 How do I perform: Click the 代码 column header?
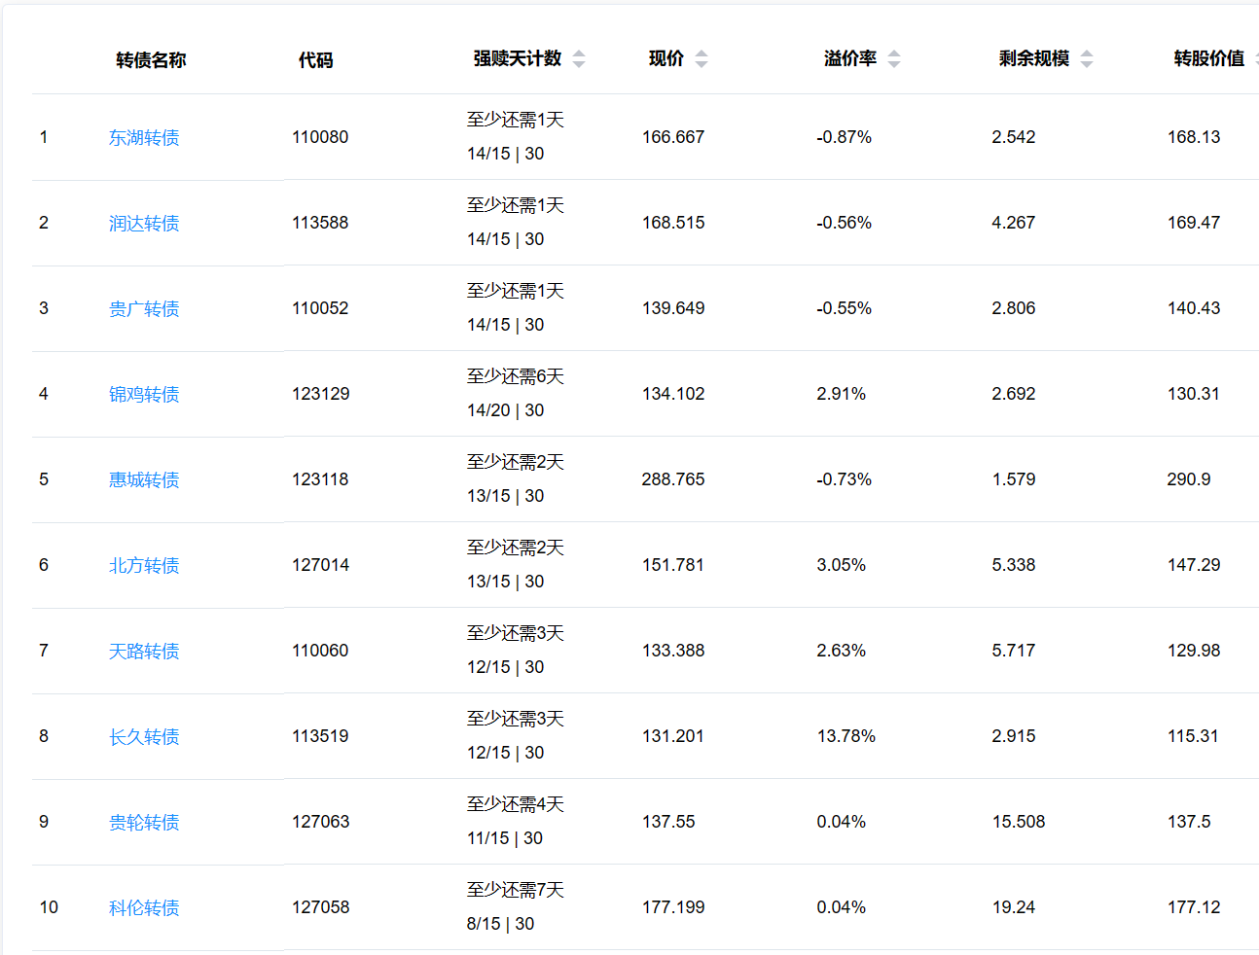click(315, 60)
